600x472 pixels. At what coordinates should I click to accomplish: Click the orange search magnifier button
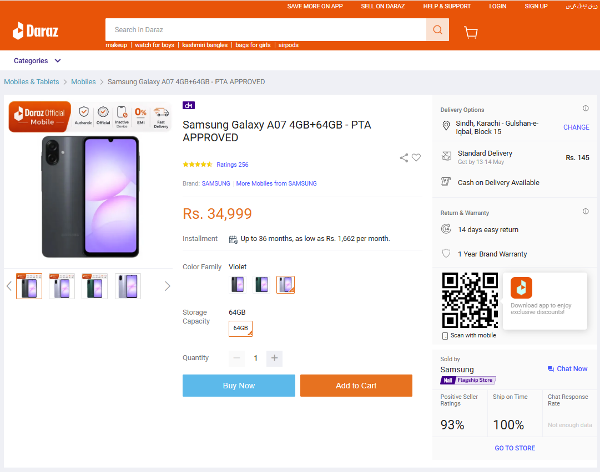437,30
